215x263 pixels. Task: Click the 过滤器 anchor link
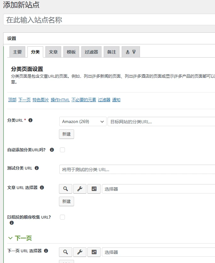(x=104, y=100)
